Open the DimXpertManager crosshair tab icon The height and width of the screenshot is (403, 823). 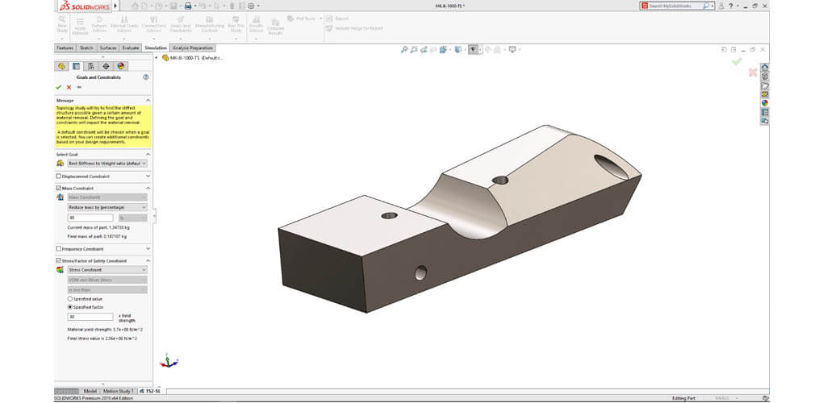coord(106,66)
